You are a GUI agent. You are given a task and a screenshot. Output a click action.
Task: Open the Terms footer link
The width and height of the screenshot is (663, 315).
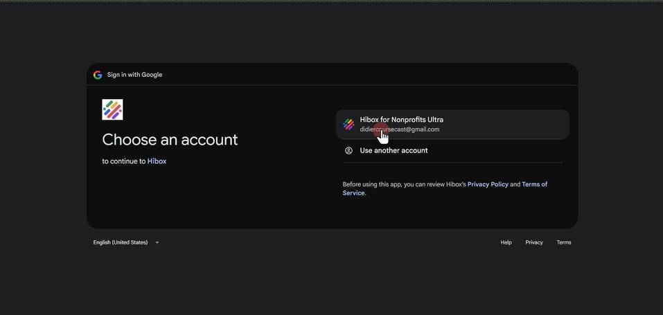[x=564, y=242]
